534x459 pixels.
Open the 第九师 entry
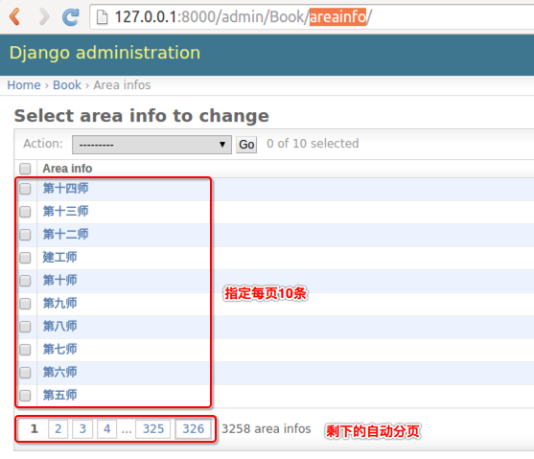click(x=60, y=303)
